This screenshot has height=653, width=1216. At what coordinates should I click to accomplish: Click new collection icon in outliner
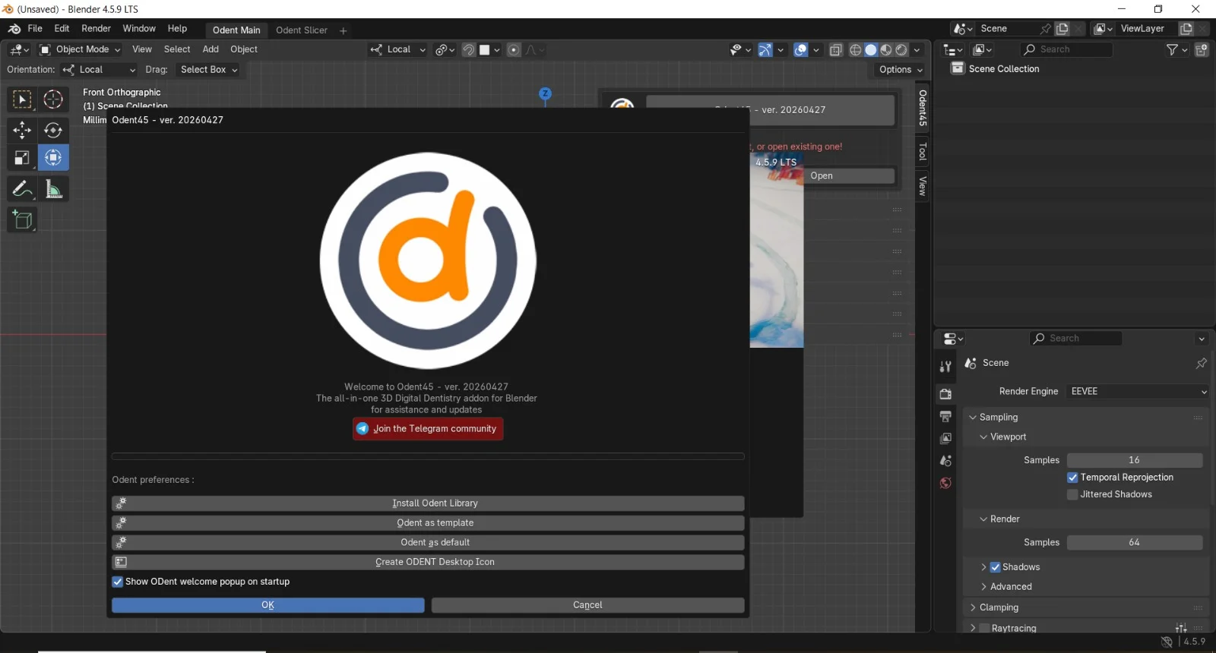coord(1202,49)
